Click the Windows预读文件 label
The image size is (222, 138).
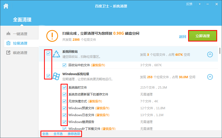(x=81, y=108)
